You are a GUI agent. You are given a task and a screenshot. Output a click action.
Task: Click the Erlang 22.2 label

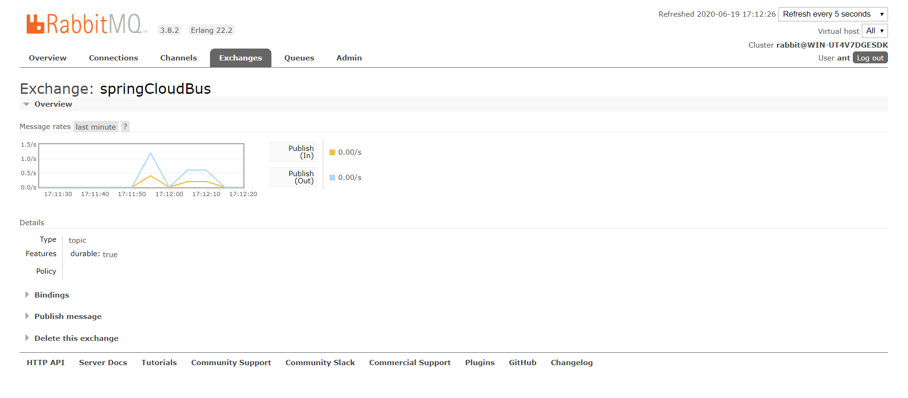coord(211,30)
